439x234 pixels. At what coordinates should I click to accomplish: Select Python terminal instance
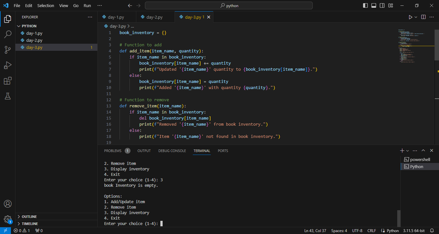click(420, 166)
